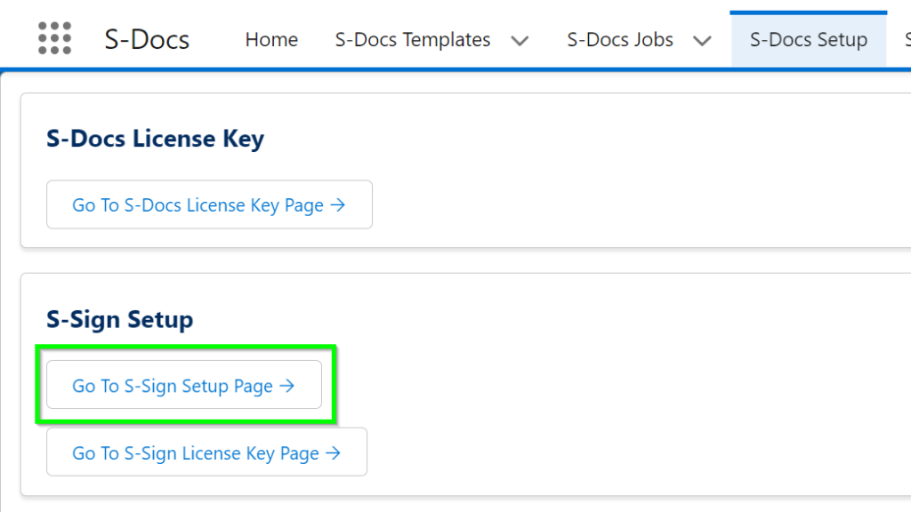
Task: Click the S-Docs app logo
Action: pos(145,38)
